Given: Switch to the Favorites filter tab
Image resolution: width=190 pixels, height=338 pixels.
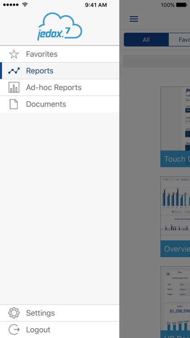Looking at the screenshot, I should (x=180, y=40).
